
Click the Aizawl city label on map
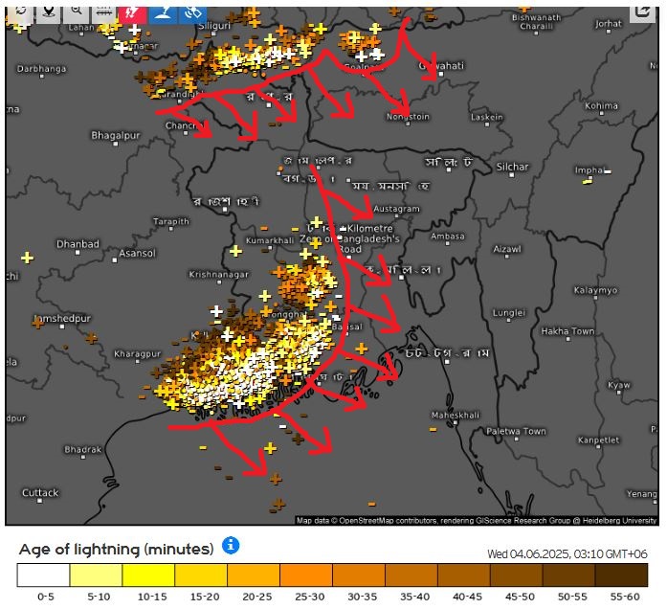pyautogui.click(x=506, y=248)
